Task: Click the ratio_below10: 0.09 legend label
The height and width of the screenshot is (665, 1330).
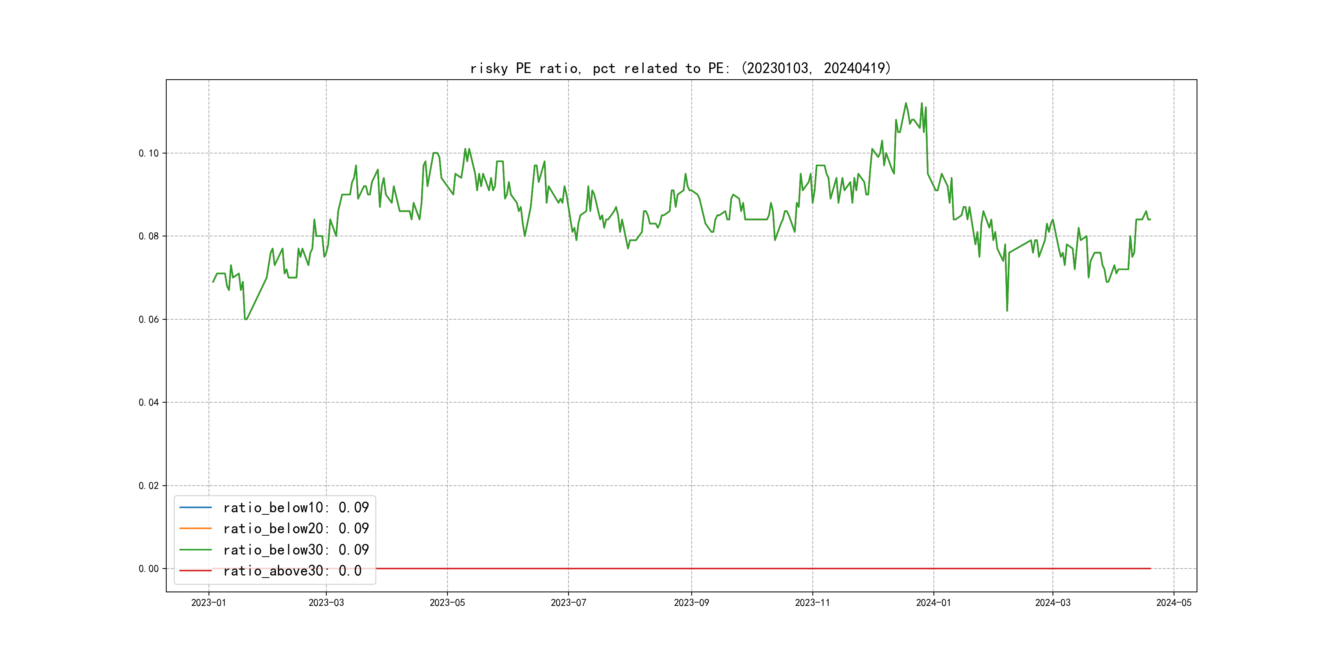Action: coord(296,507)
